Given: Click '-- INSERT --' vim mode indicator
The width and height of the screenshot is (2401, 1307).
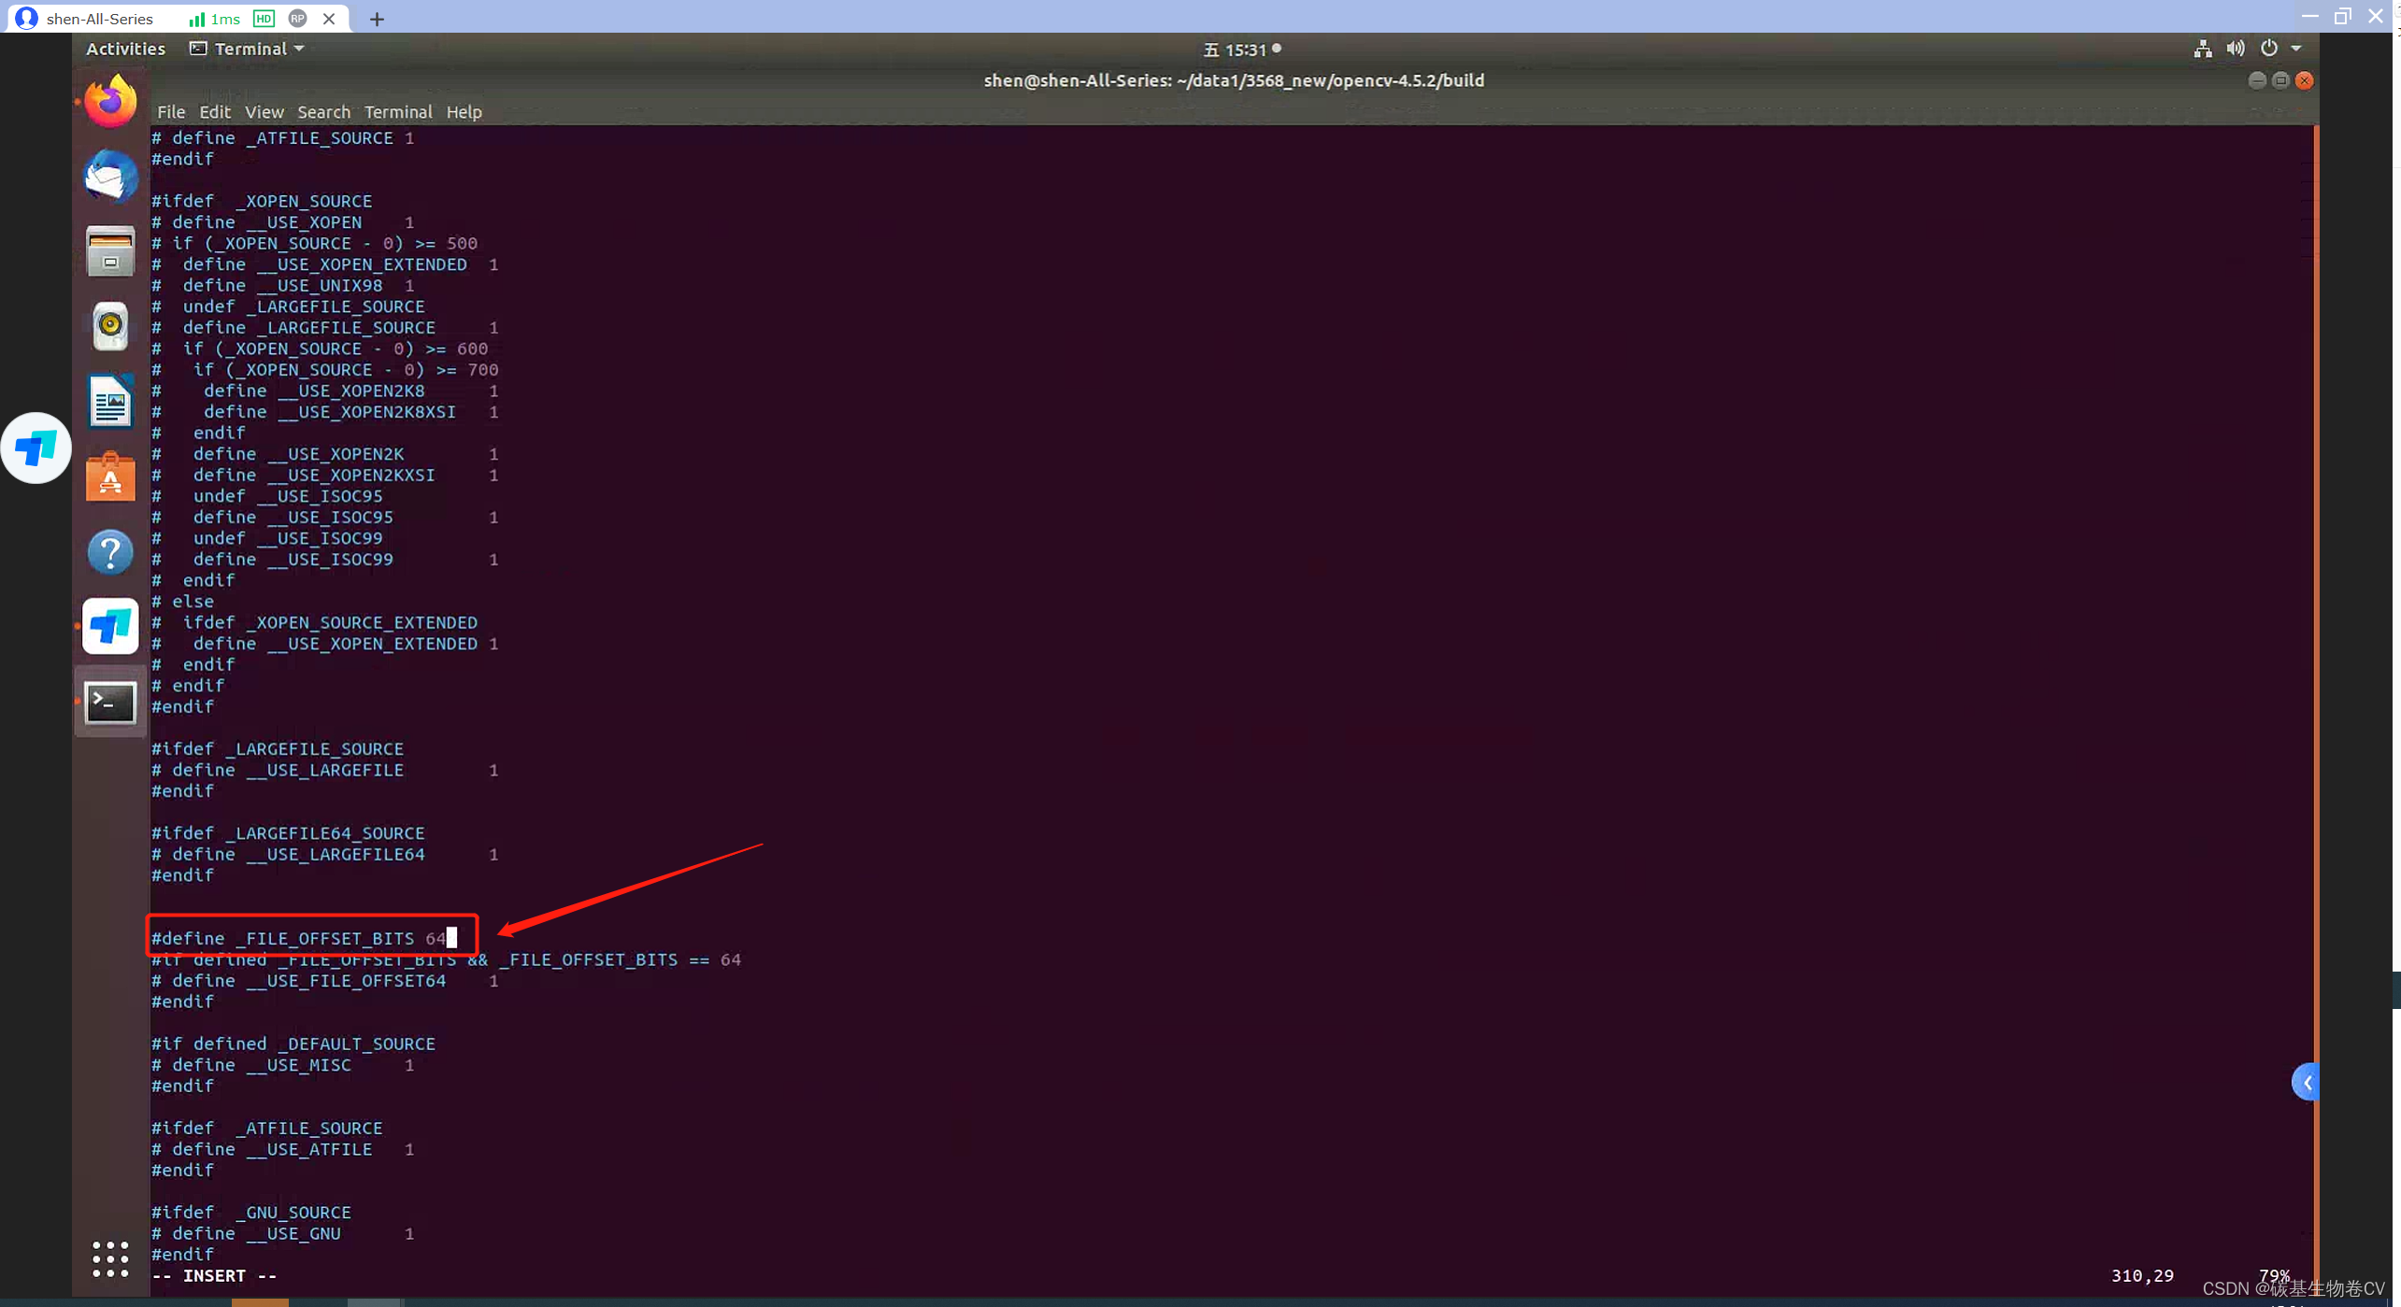Looking at the screenshot, I should 214,1275.
